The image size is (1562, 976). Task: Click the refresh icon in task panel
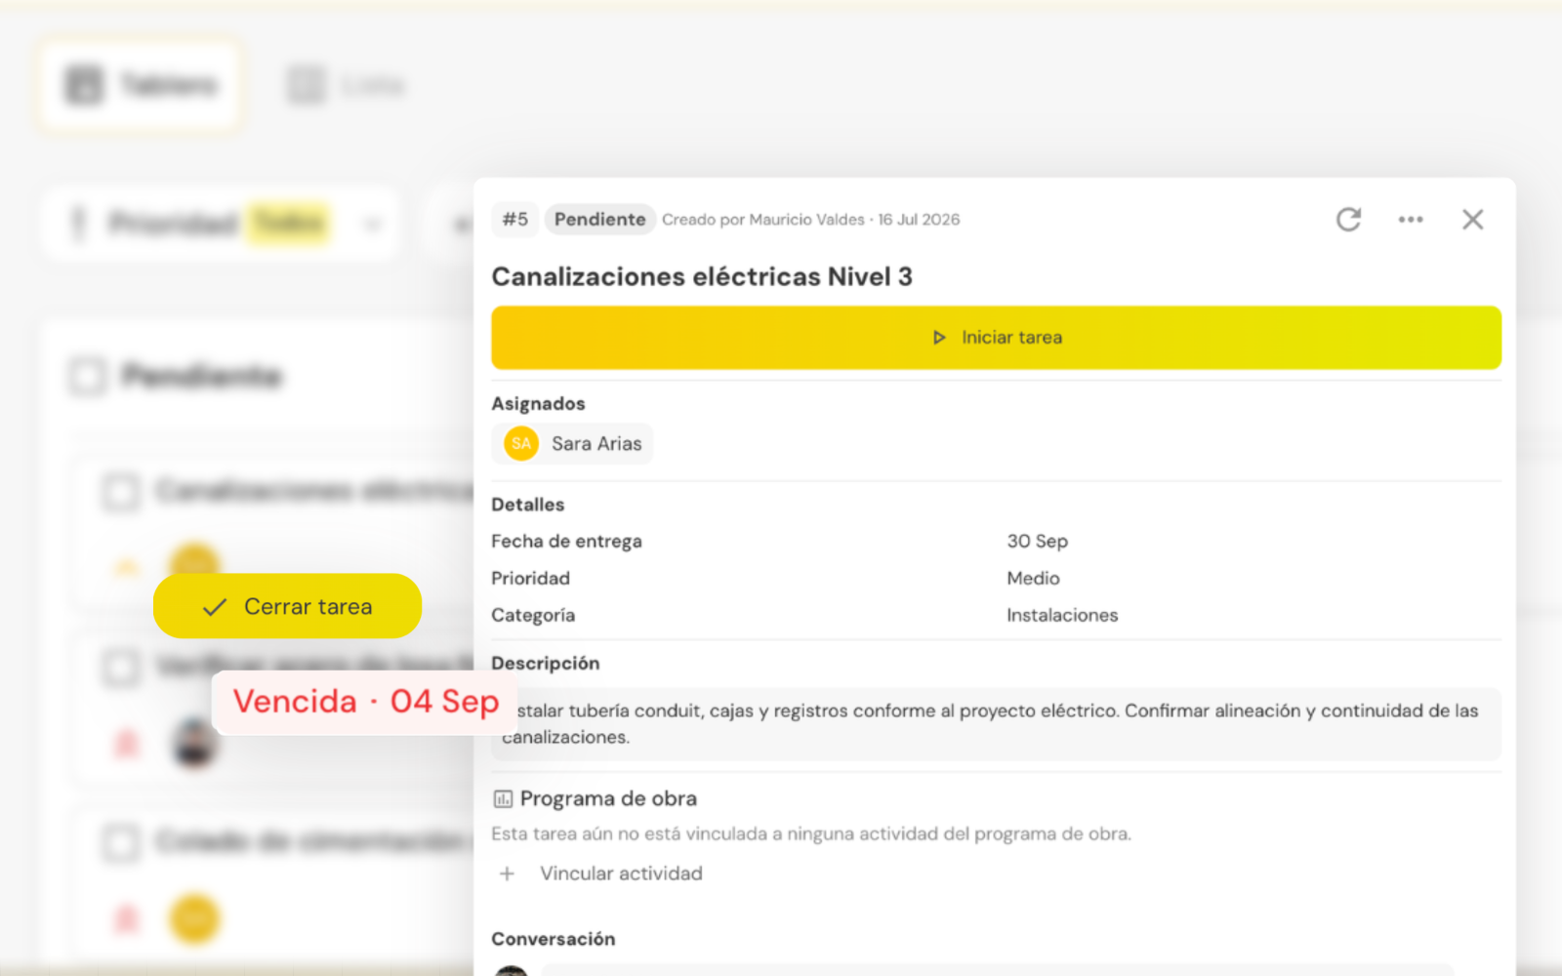(x=1348, y=220)
